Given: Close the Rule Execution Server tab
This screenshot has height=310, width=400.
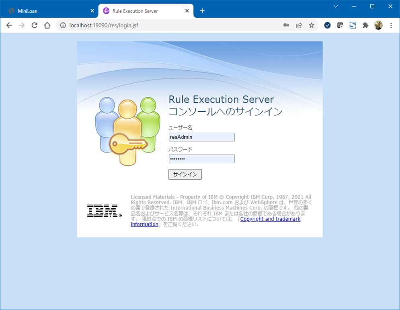Looking at the screenshot, I should tap(187, 11).
